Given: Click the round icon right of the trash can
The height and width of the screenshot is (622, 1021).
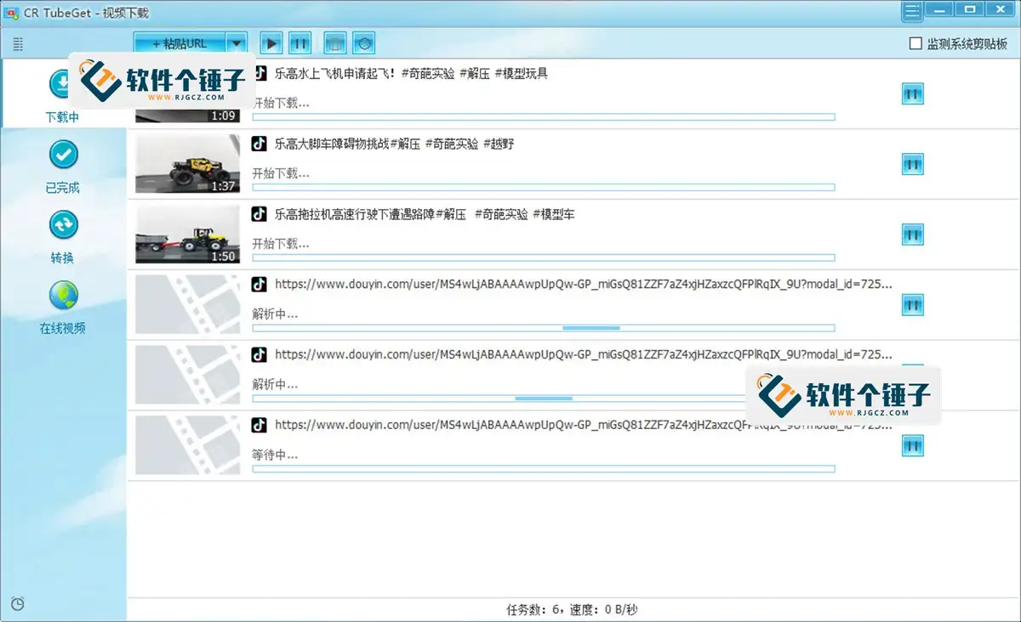Looking at the screenshot, I should [364, 43].
